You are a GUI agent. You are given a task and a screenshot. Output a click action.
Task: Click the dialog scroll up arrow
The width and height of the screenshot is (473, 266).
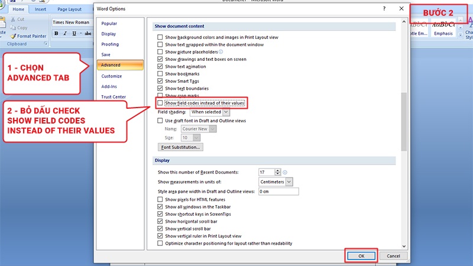pyautogui.click(x=404, y=22)
